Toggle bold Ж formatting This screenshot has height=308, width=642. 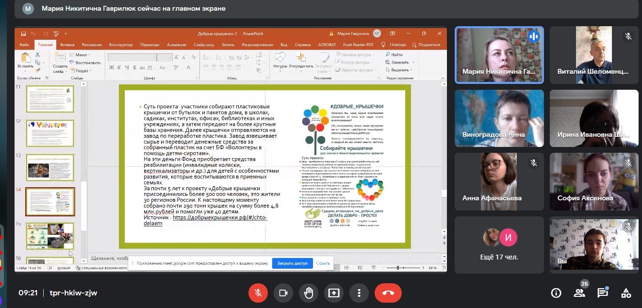[x=111, y=67]
